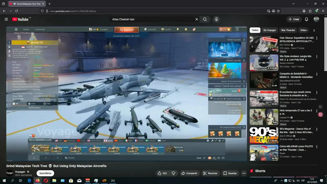This screenshot has width=327, height=184.
Task: Click the Compartir share button
Action: 189,173
